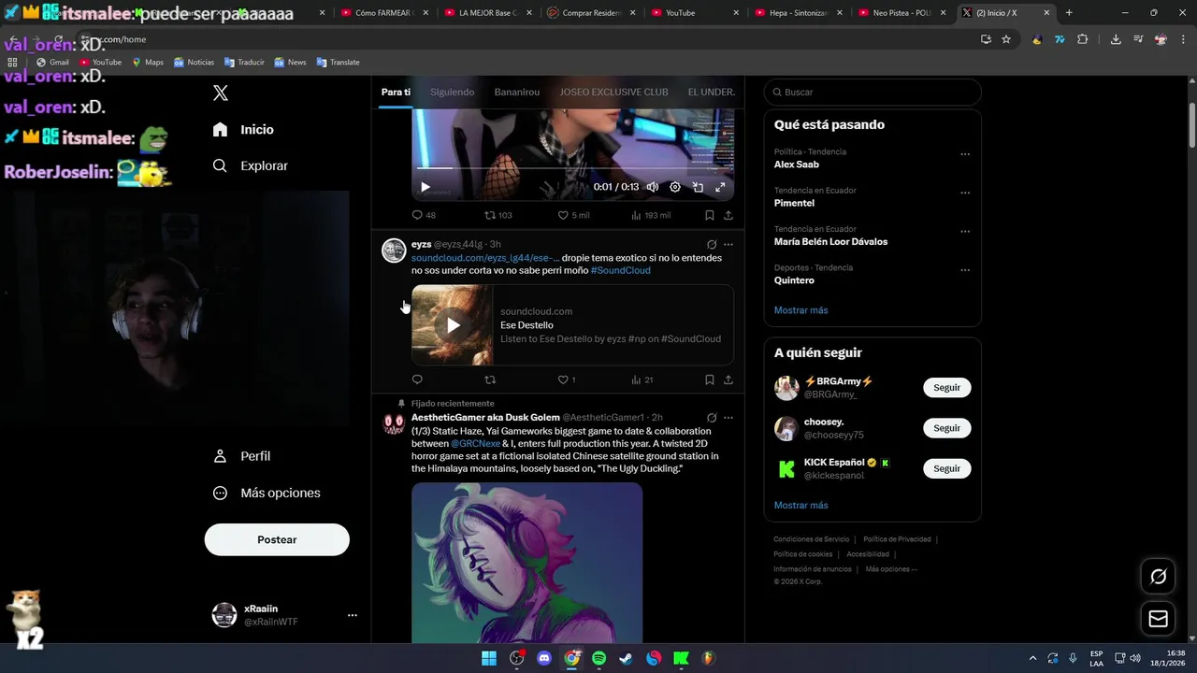The width and height of the screenshot is (1197, 673).
Task: Click the X logo in the sidebar
Action: (221, 93)
